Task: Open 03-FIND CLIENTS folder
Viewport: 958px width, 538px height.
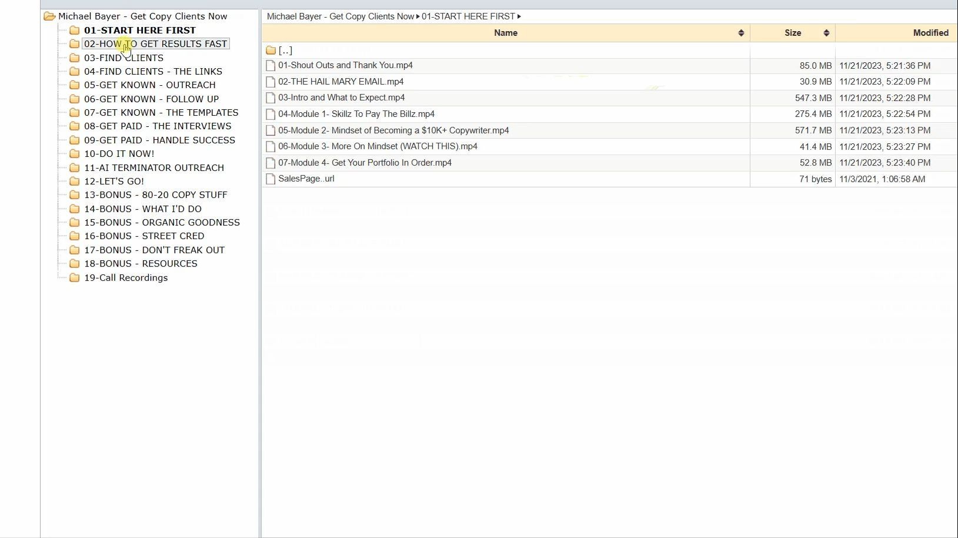Action: pyautogui.click(x=123, y=58)
